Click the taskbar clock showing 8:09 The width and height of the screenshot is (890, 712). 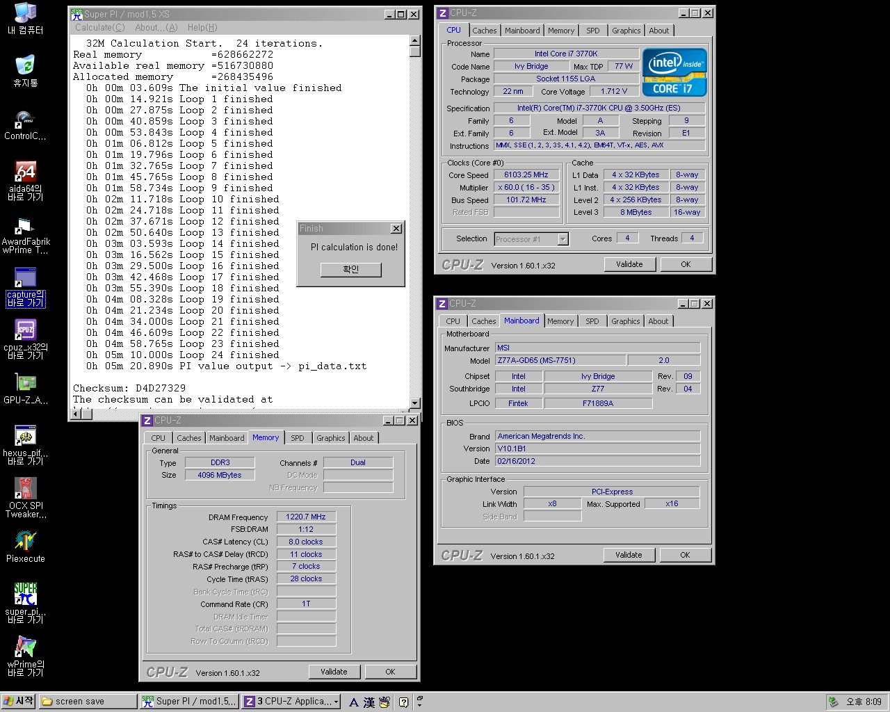864,702
